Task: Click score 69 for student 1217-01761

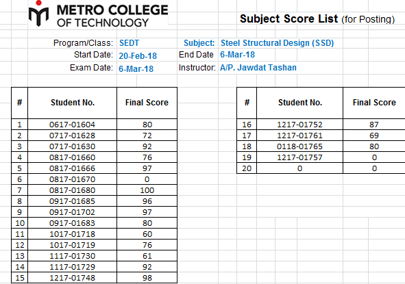Action: (x=374, y=135)
